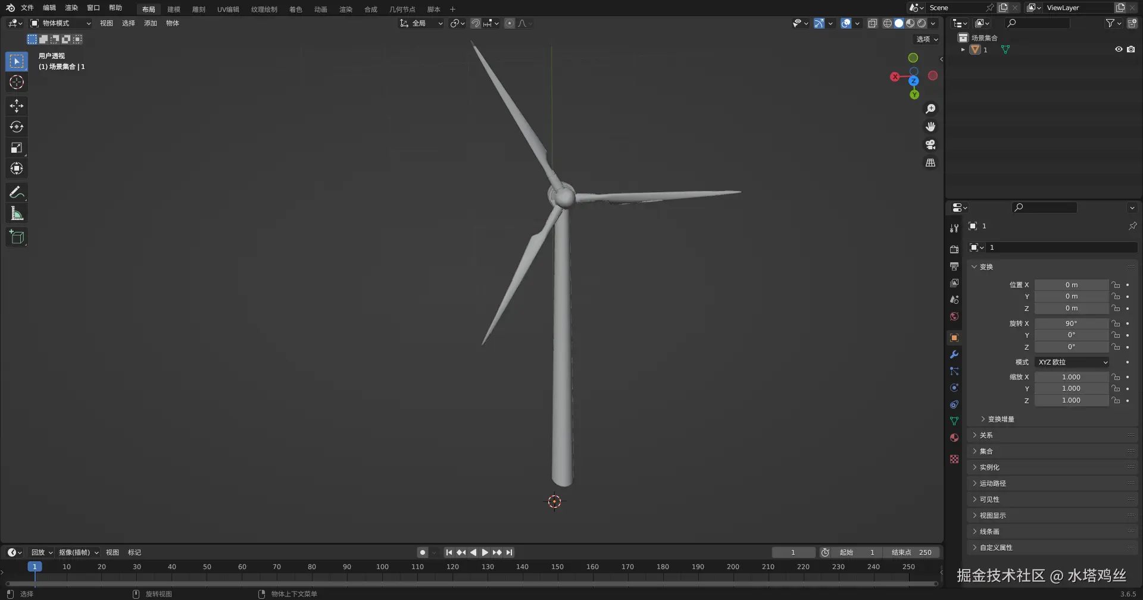The height and width of the screenshot is (600, 1143).
Task: Select the Move tool in toolbar
Action: pyautogui.click(x=17, y=106)
